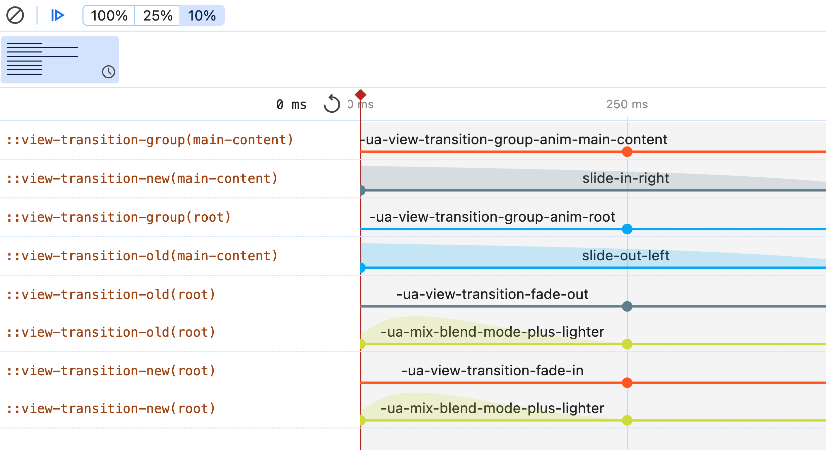
Task: Click orange keyframe dot on group-anim-main-content bar
Action: click(627, 152)
